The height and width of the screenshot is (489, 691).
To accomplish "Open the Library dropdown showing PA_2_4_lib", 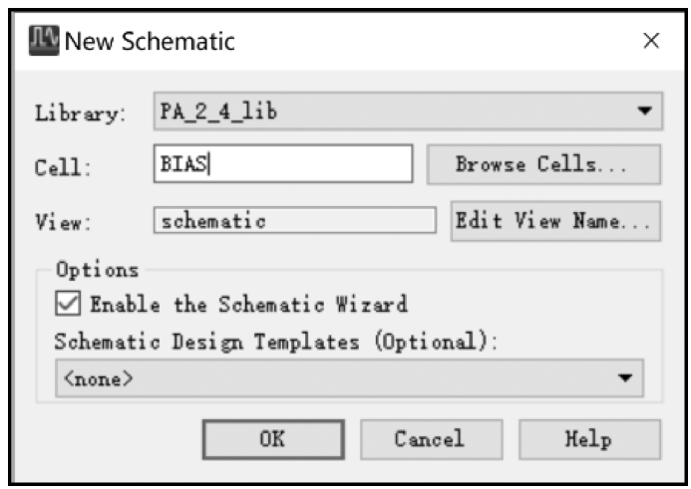I will pos(408,111).
